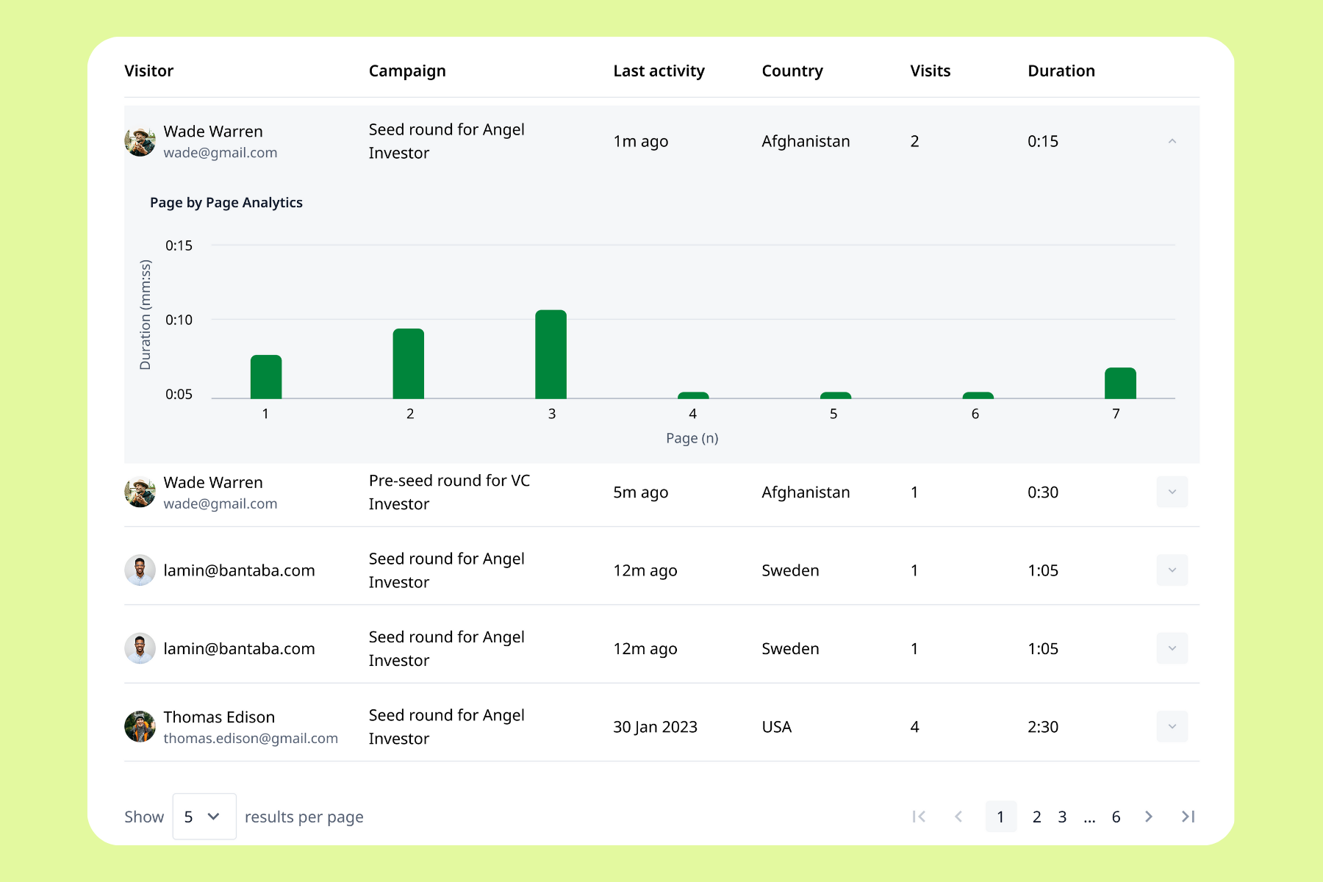Expand Thomas Edison's row details
1323x882 pixels.
(1172, 726)
